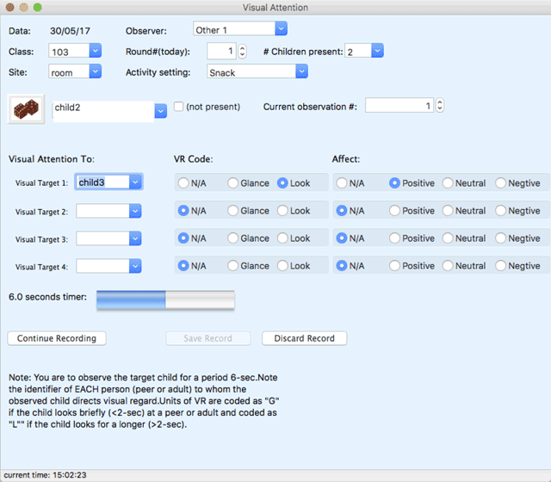Decrease the Current observation # stepper
The image size is (551, 482).
point(440,109)
